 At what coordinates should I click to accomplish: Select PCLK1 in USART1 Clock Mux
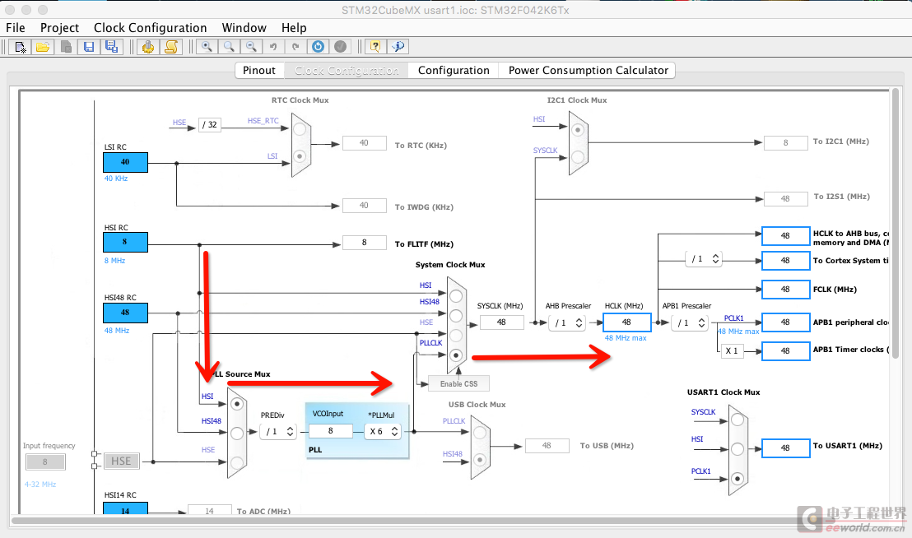(738, 479)
